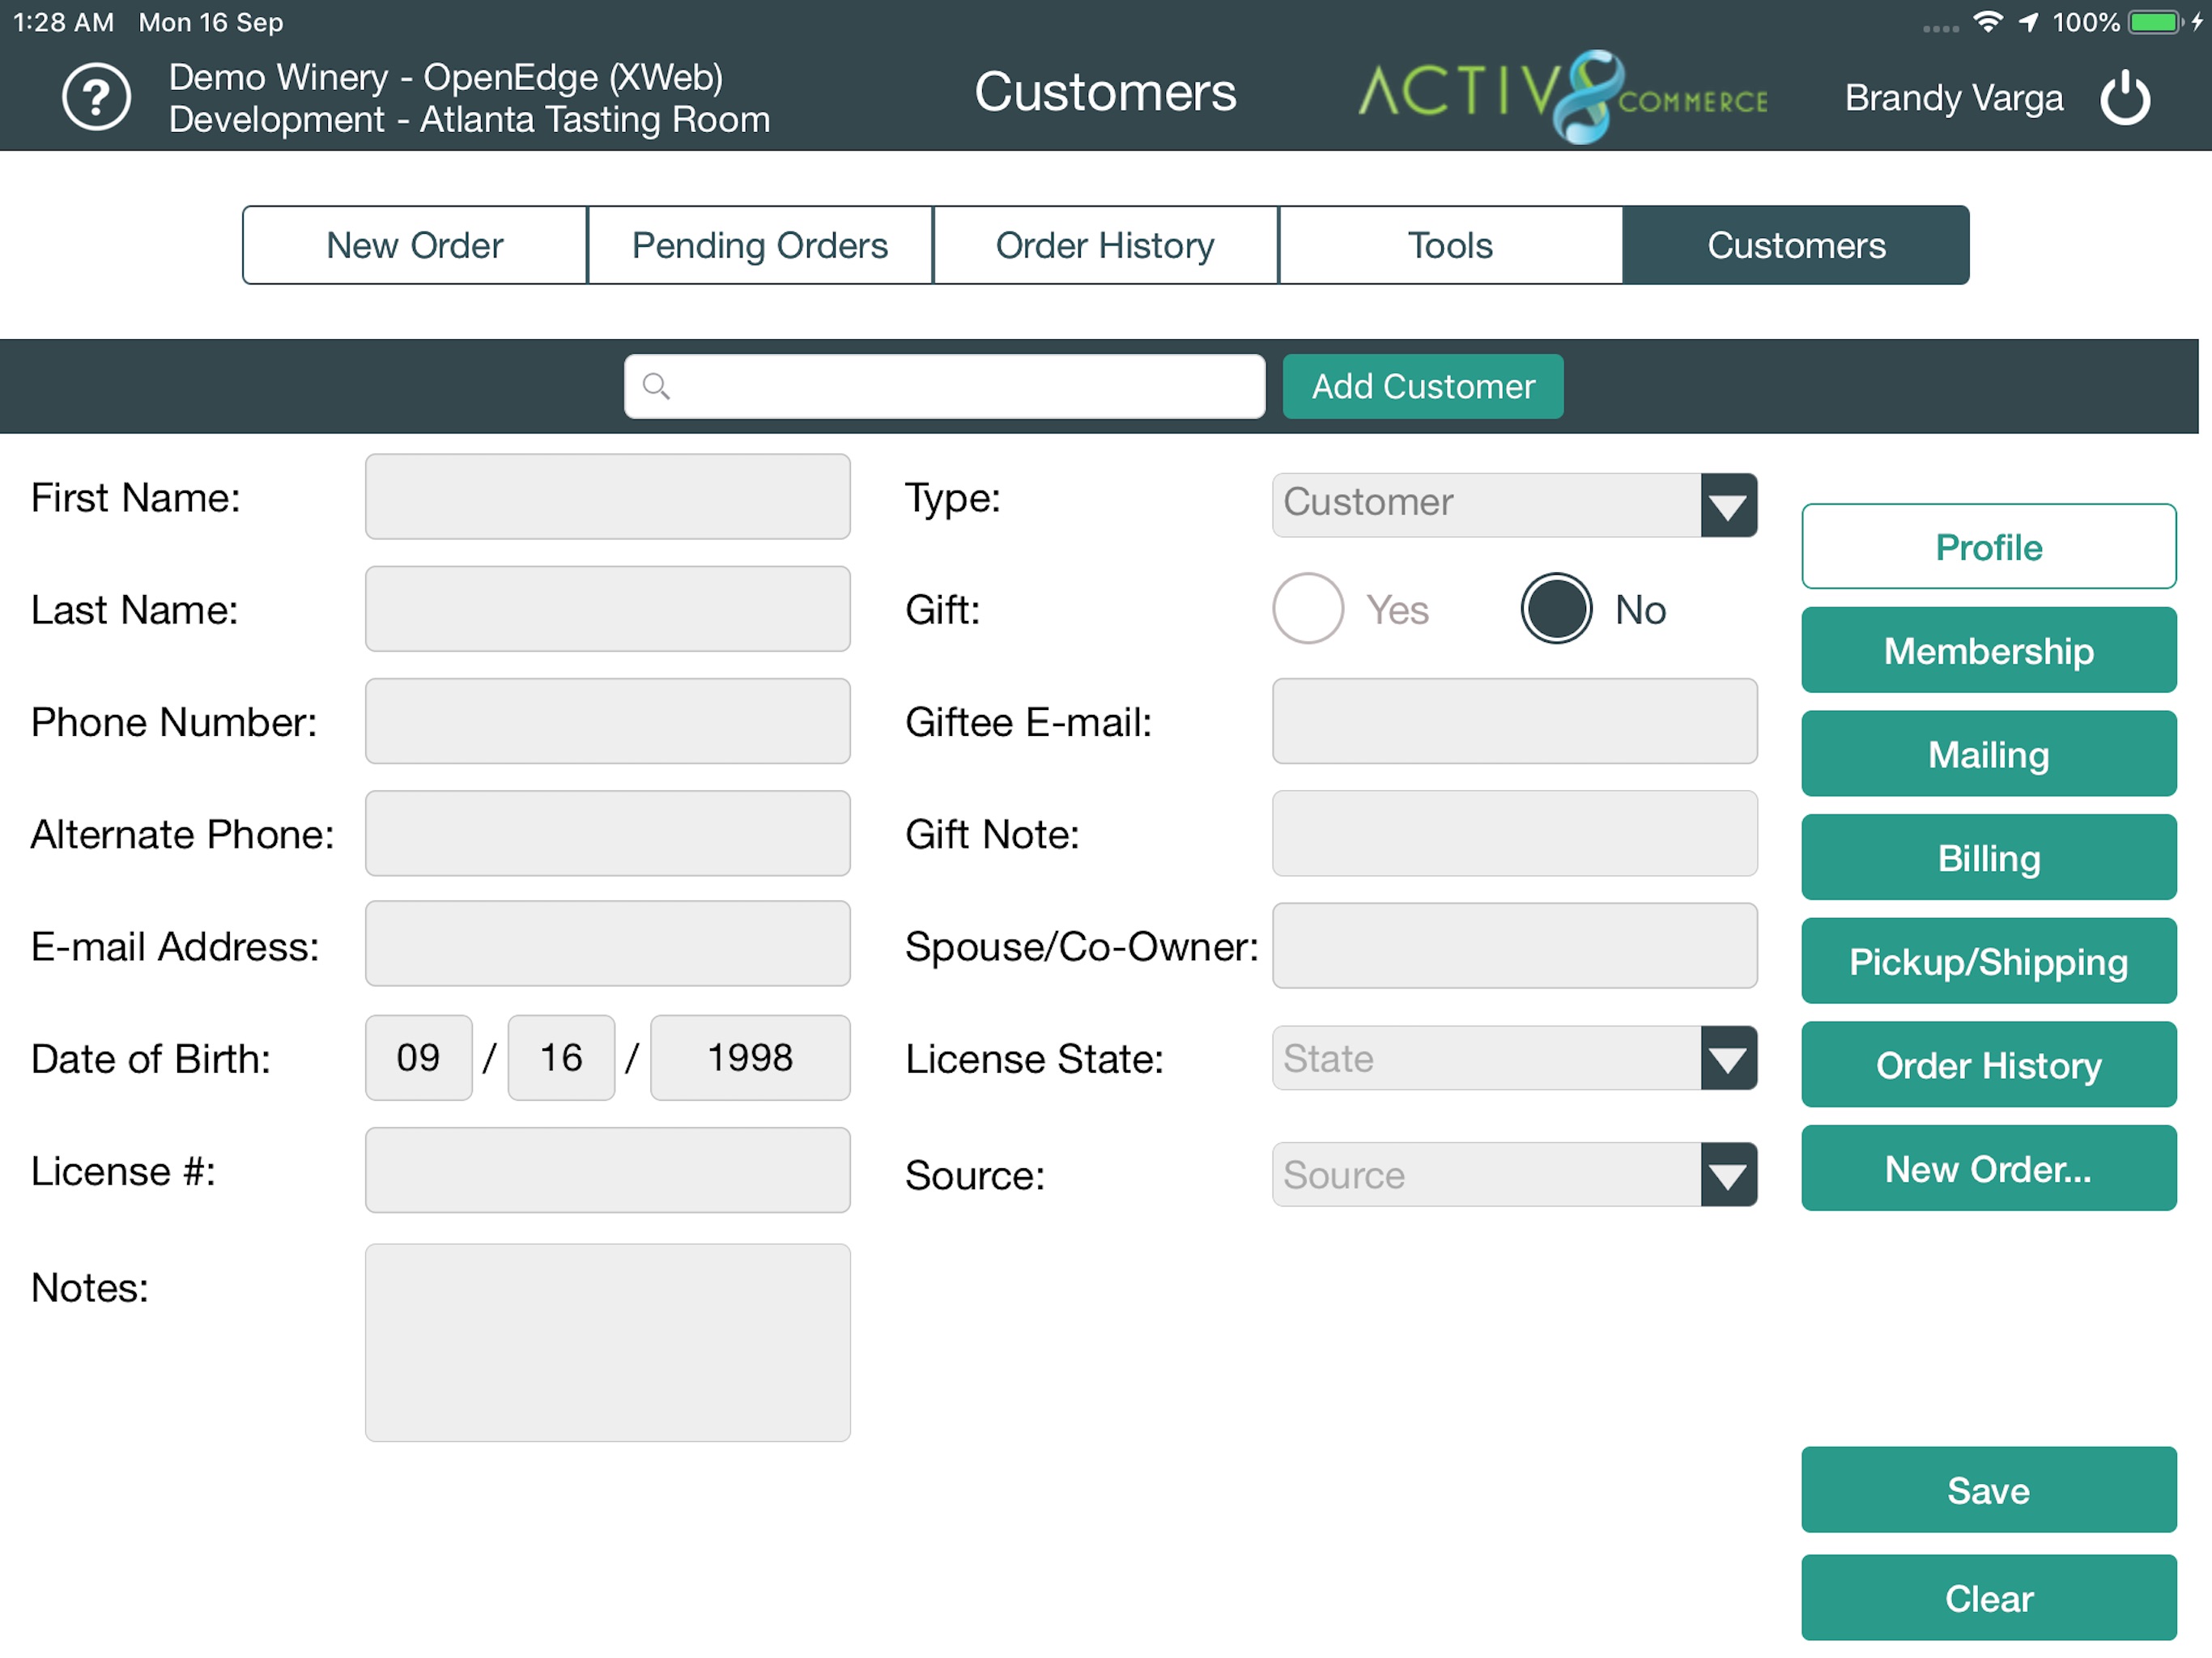Image resolution: width=2212 pixels, height=1658 pixels.
Task: Switch to the New Order tab
Action: click(x=415, y=245)
